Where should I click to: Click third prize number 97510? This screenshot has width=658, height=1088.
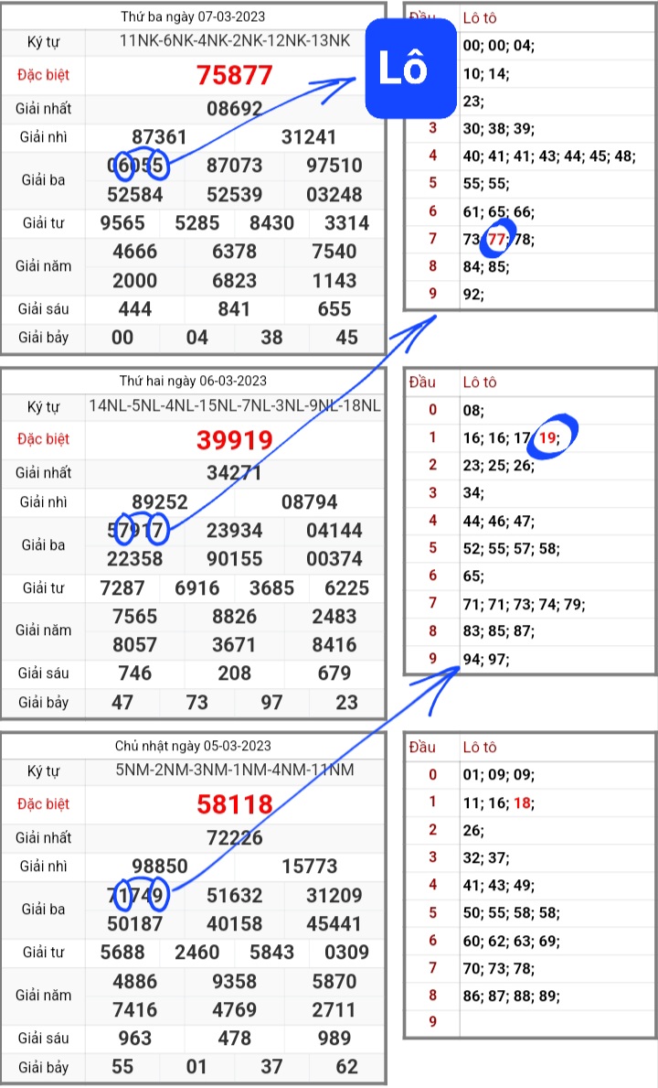(x=334, y=165)
